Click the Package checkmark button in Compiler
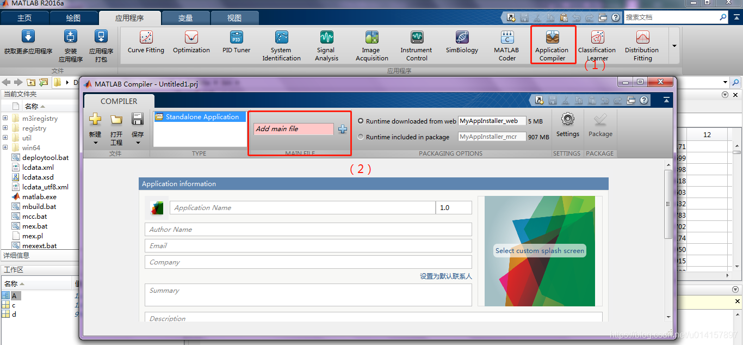The image size is (743, 345). coord(600,120)
